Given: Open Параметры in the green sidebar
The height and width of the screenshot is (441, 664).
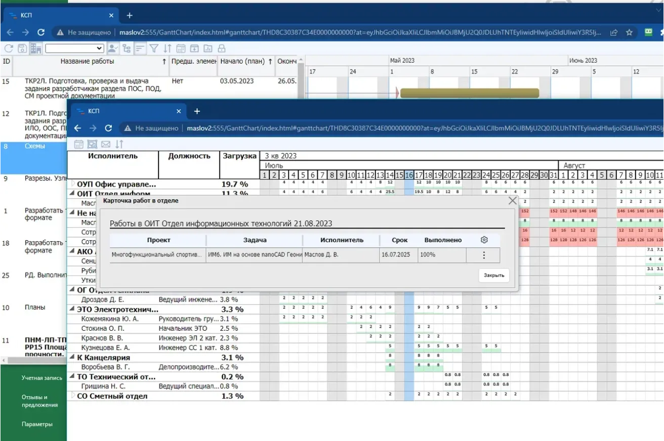Looking at the screenshot, I should coord(37,424).
